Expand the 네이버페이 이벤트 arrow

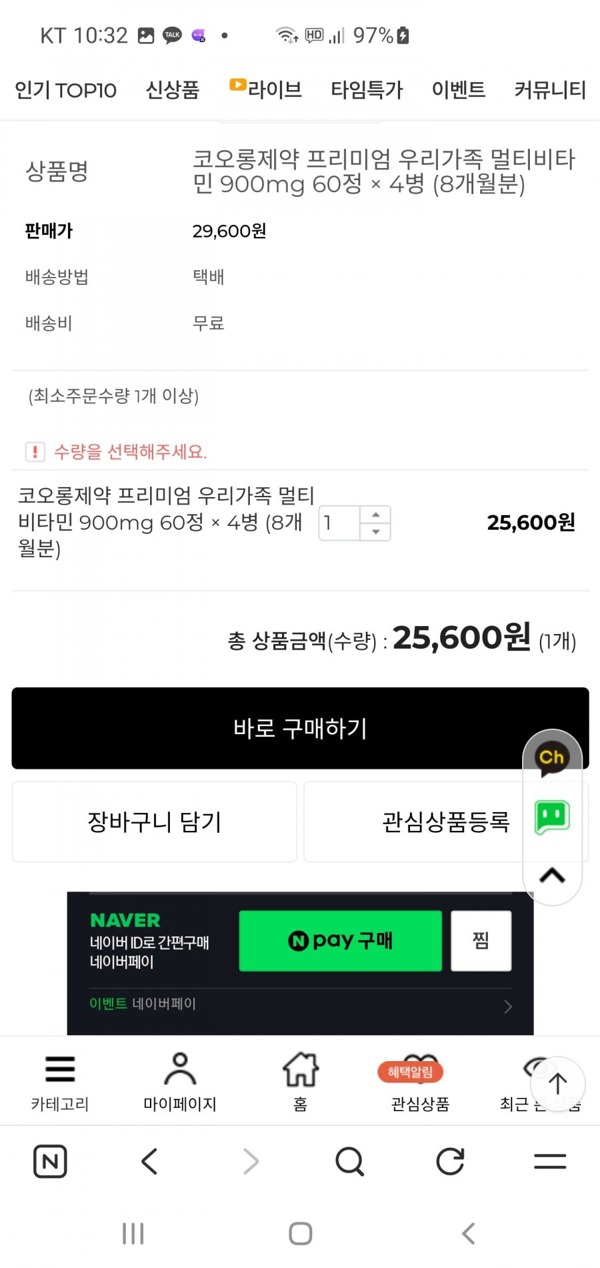tap(508, 1006)
